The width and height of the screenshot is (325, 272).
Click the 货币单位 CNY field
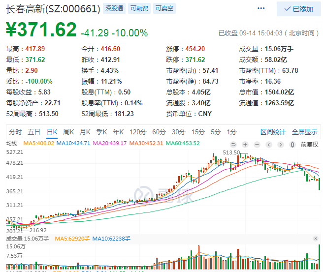pyautogui.click(x=189, y=114)
